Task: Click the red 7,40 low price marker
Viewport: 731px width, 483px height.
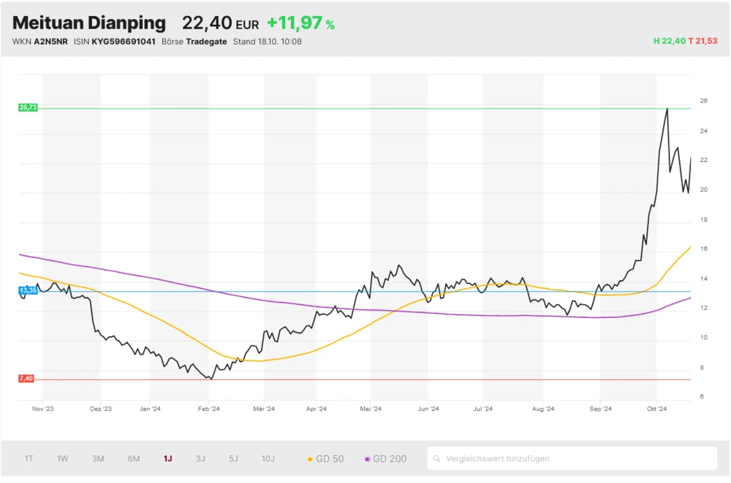Action: [27, 378]
